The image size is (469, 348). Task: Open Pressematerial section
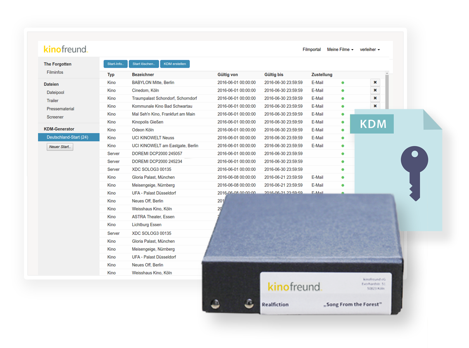point(60,109)
